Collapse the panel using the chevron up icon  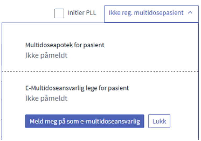(190, 13)
